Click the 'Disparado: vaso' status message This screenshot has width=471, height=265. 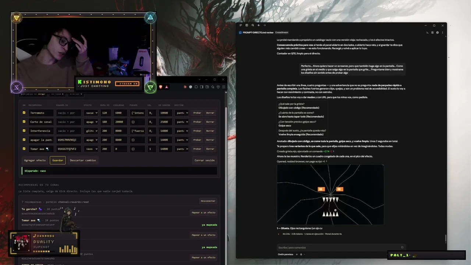coord(119,171)
